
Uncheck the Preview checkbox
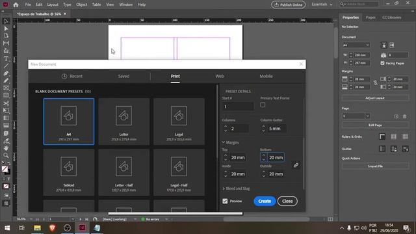click(x=225, y=201)
